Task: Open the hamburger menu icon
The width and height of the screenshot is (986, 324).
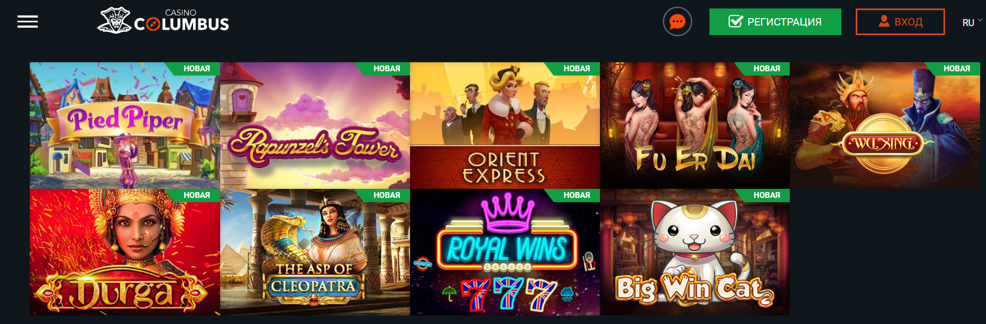Action: click(x=28, y=22)
